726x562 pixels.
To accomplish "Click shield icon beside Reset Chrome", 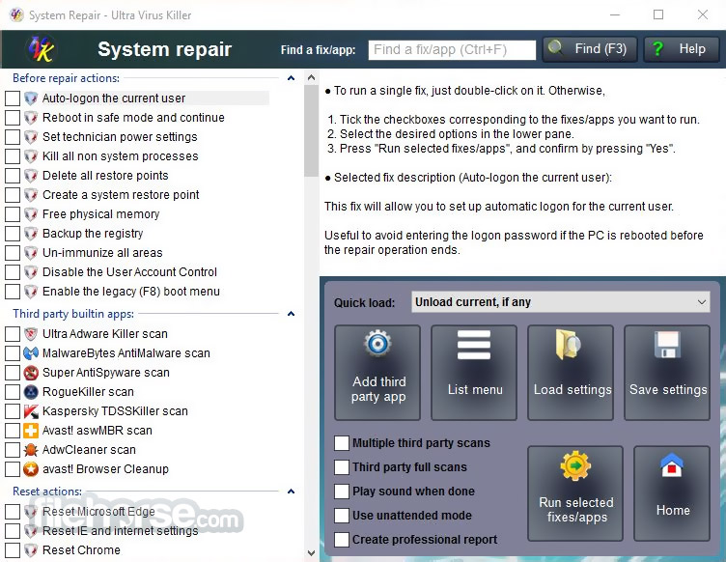I will point(31,550).
